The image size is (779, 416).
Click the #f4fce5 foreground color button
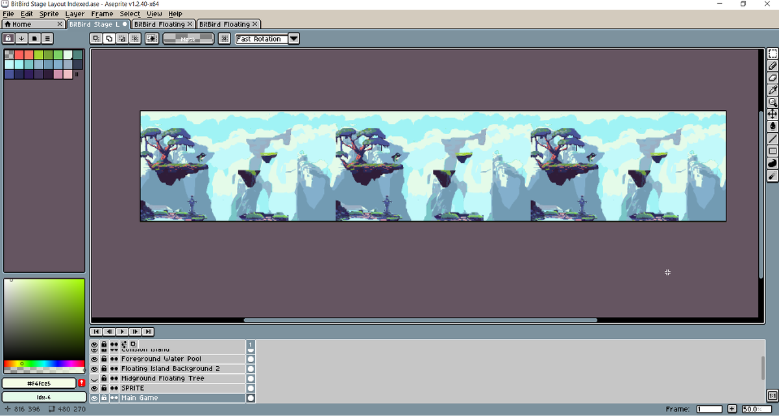click(x=39, y=384)
